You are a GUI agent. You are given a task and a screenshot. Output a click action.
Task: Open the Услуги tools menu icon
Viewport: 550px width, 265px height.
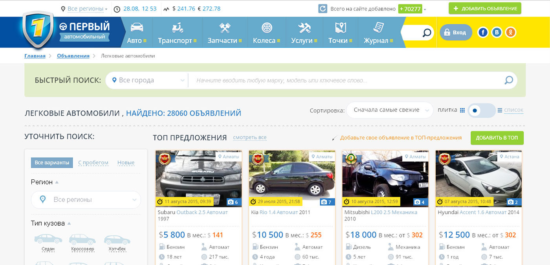pyautogui.click(x=304, y=28)
